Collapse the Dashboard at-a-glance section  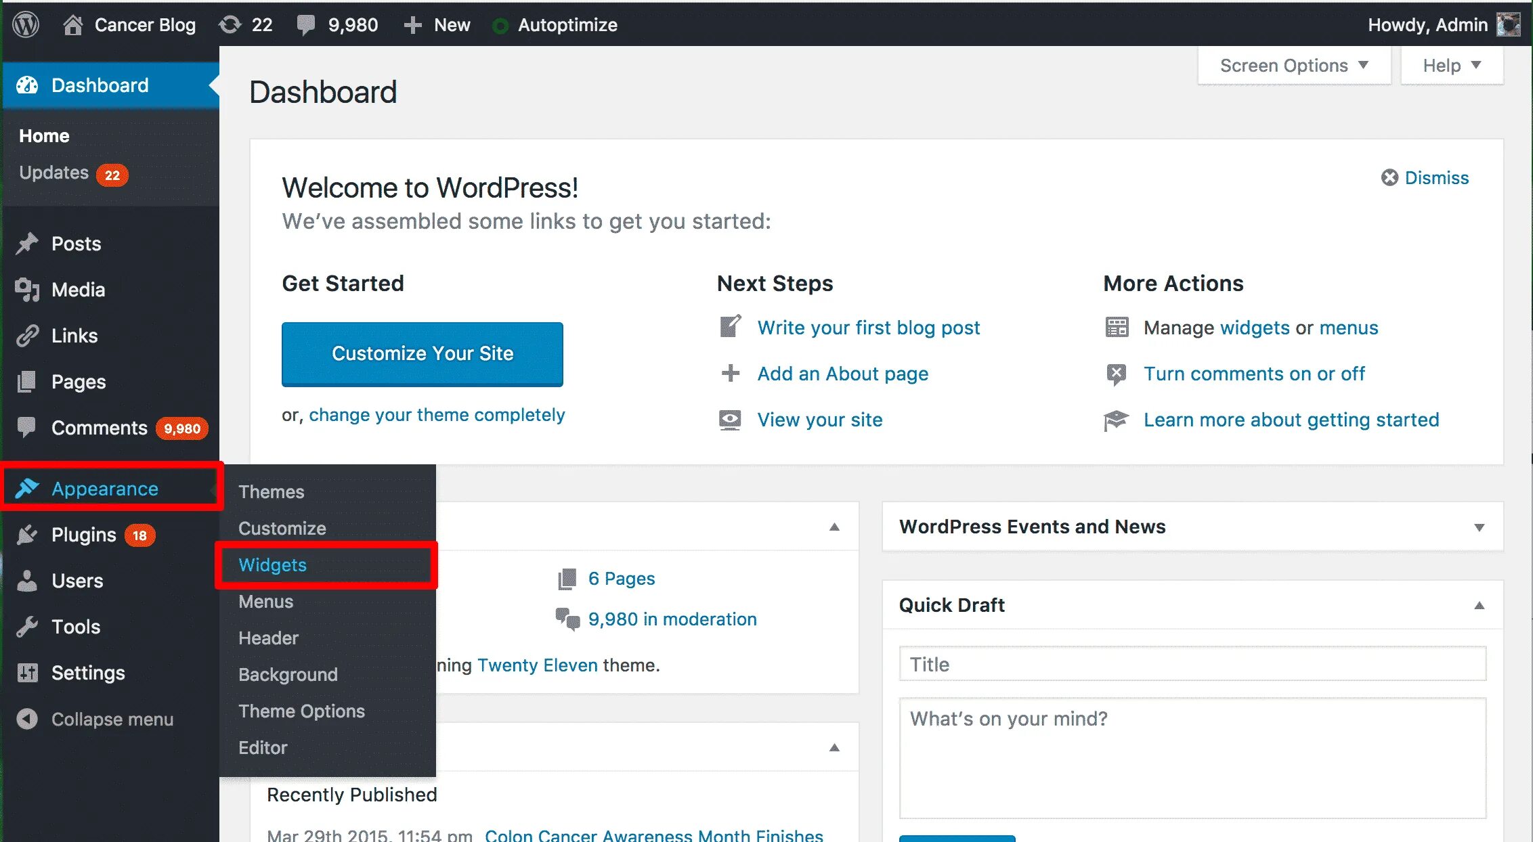coord(837,527)
